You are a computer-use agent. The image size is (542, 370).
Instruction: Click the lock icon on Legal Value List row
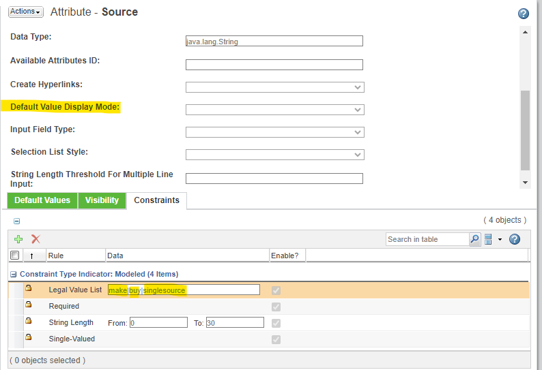29,289
